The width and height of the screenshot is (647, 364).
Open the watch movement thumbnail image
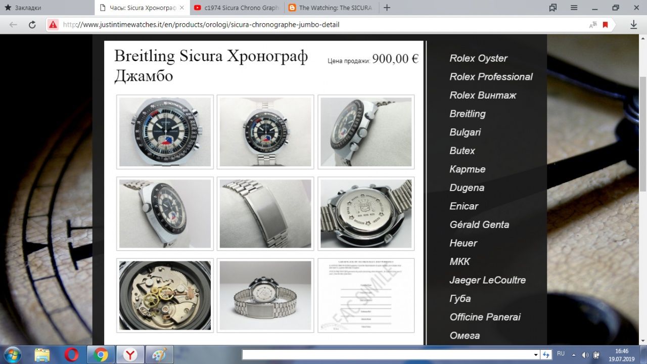pyautogui.click(x=165, y=295)
